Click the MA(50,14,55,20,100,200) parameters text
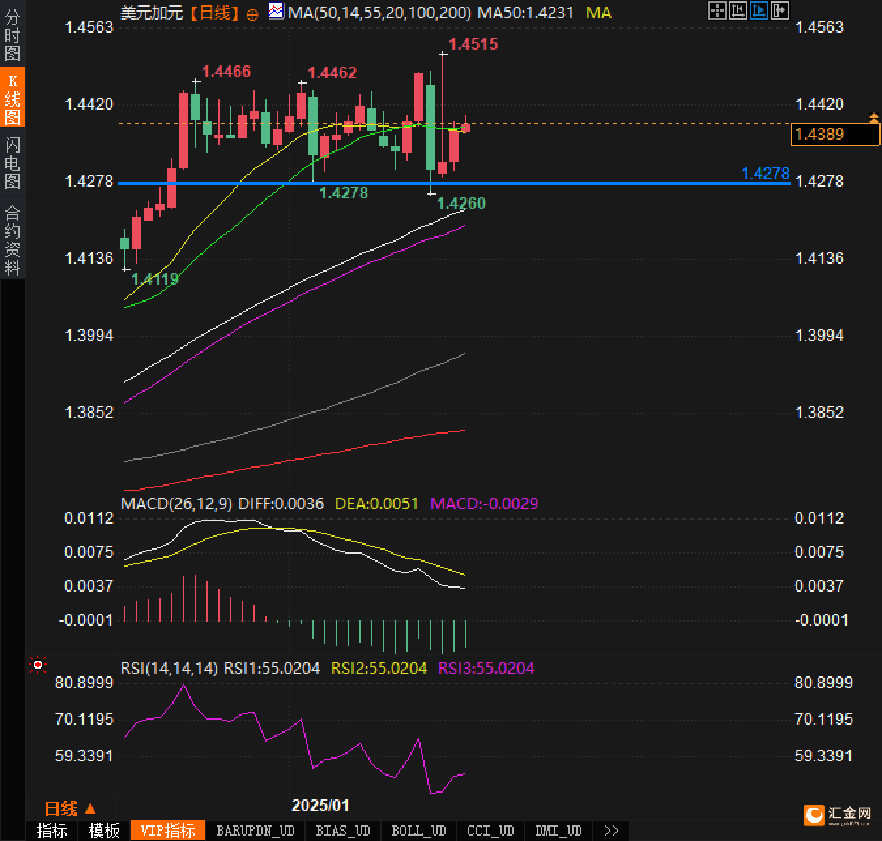 coord(380,12)
